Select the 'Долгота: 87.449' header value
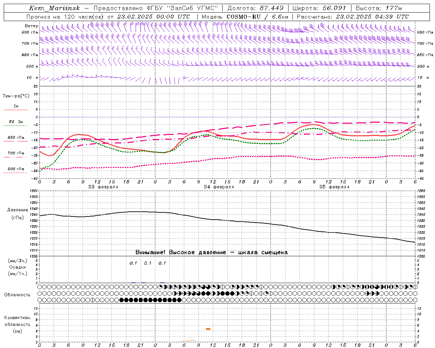435x348 pixels. click(255, 8)
